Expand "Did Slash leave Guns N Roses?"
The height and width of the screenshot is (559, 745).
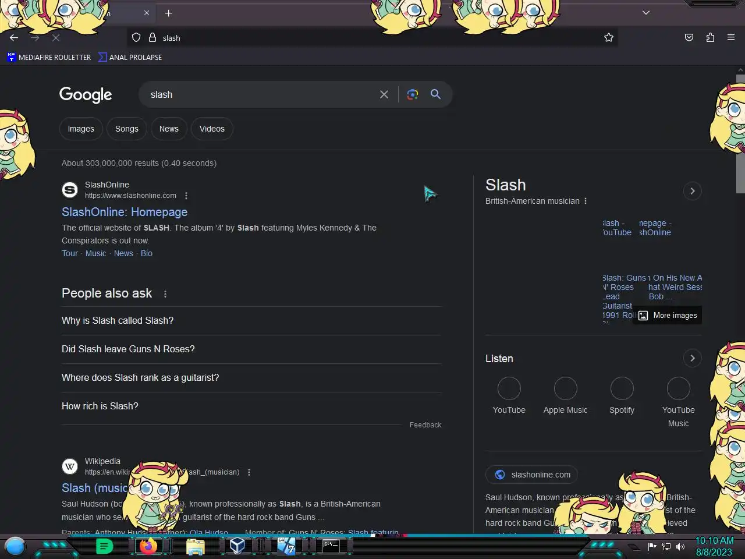[x=251, y=349]
